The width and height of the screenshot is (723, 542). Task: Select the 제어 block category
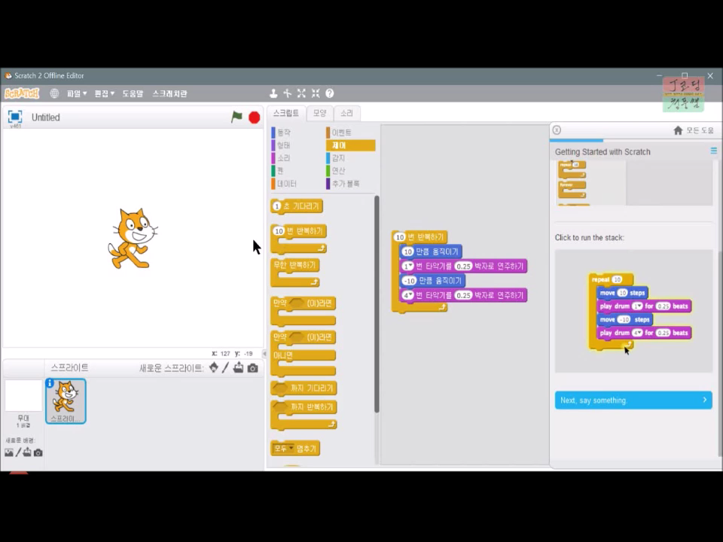point(350,145)
